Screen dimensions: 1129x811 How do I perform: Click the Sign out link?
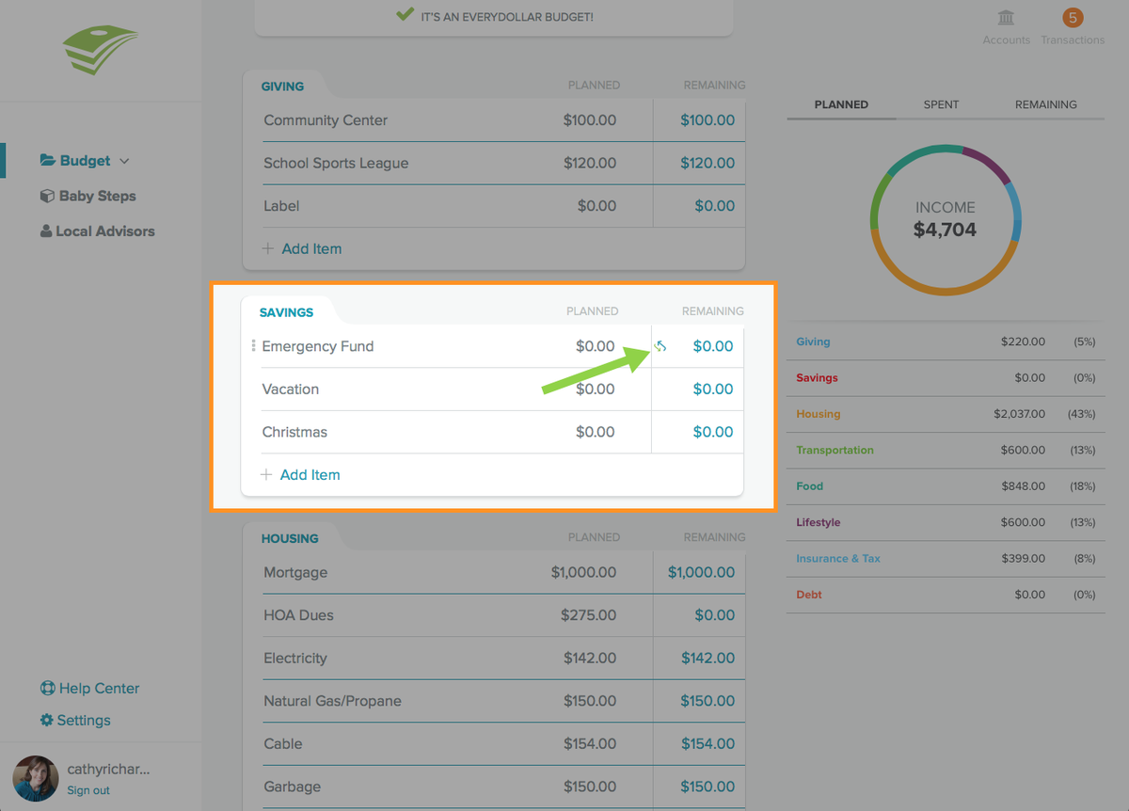pos(88,790)
